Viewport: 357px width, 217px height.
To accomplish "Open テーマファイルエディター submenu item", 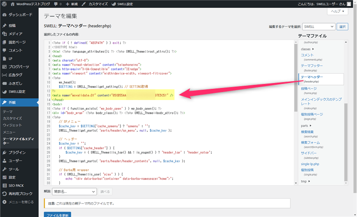I will click(x=18, y=141).
